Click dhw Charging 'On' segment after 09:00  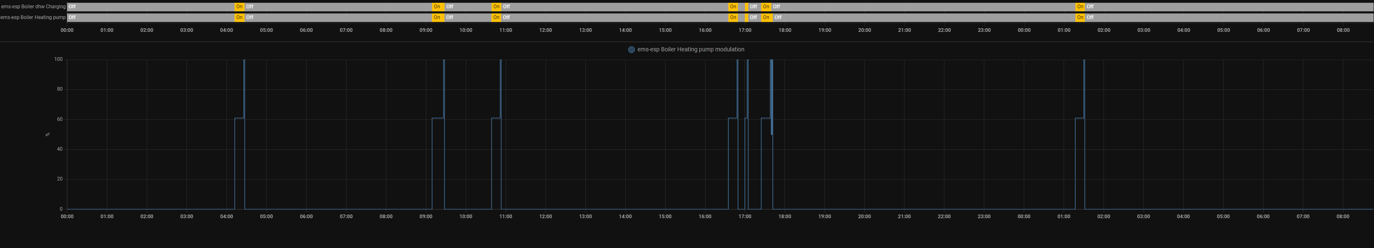438,7
